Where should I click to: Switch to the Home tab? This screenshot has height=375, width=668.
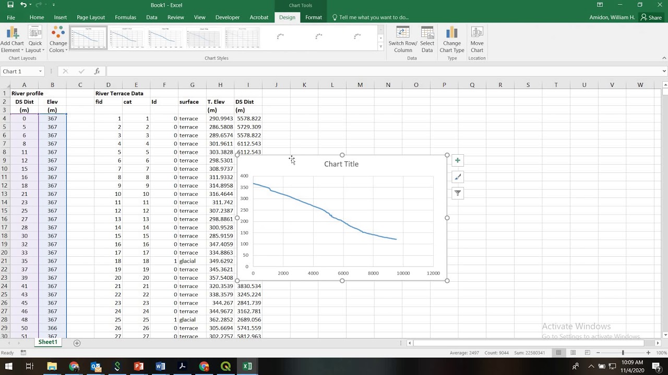pyautogui.click(x=37, y=17)
